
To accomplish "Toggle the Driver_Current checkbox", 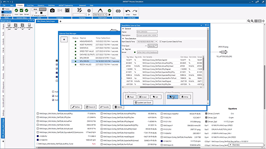I will [x=206, y=114].
